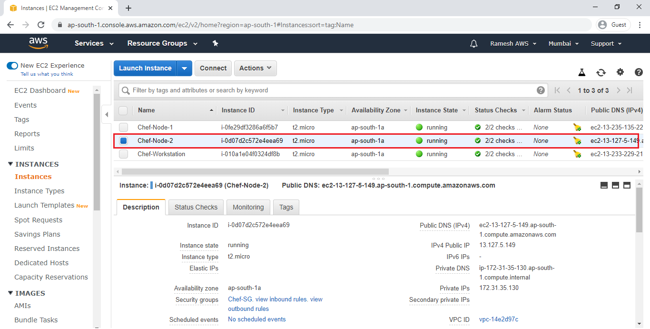Switch to the Description tab

coord(141,207)
